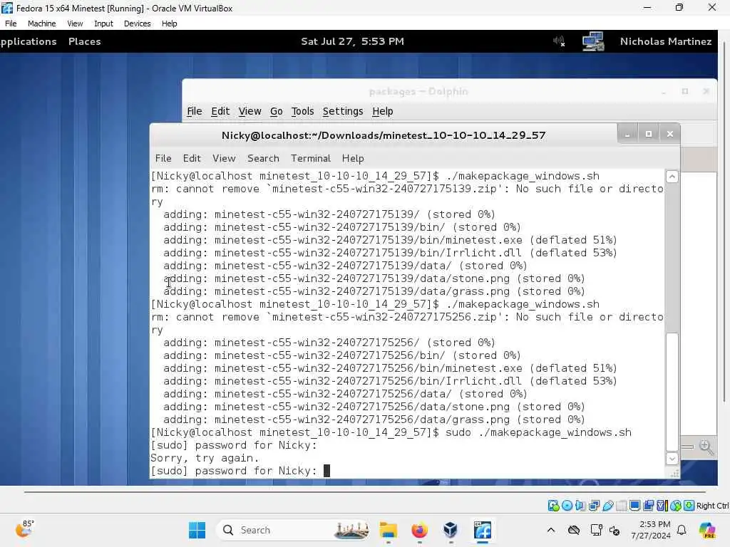
Task: Open the VirtualBox Help menu
Action: (x=170, y=24)
